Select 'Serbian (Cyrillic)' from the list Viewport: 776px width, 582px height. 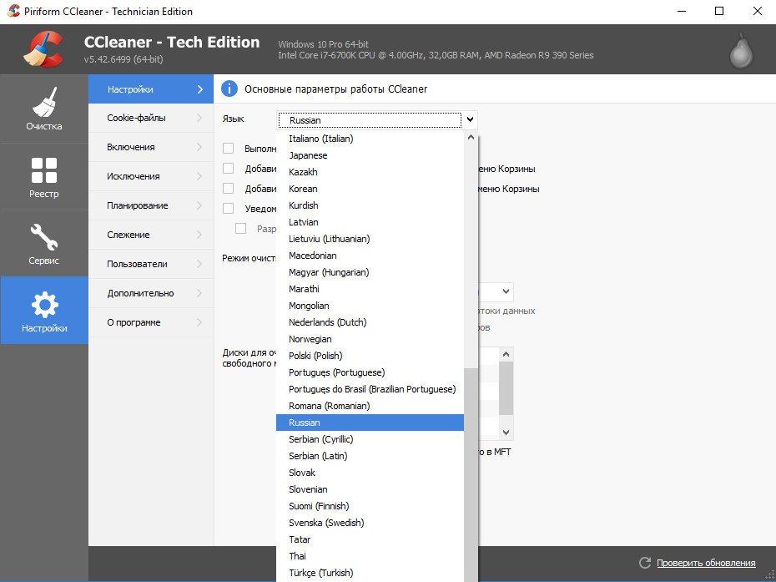(x=370, y=439)
